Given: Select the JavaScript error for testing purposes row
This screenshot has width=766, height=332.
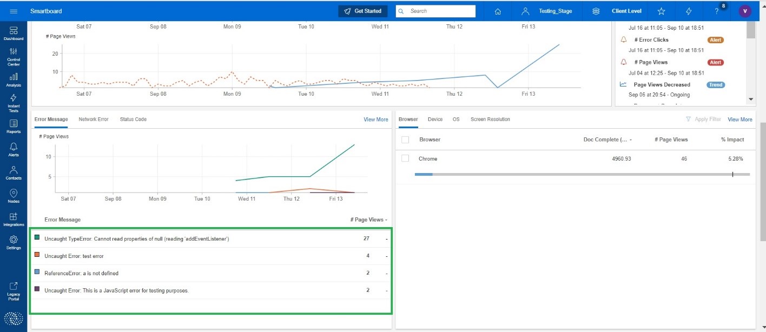Looking at the screenshot, I should point(211,290).
